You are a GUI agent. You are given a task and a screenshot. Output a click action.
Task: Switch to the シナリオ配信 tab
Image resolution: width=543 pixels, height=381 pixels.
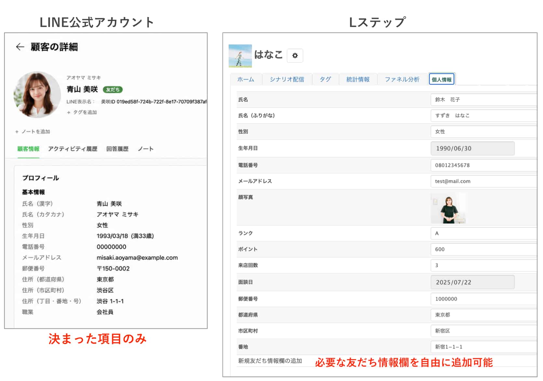click(x=287, y=79)
